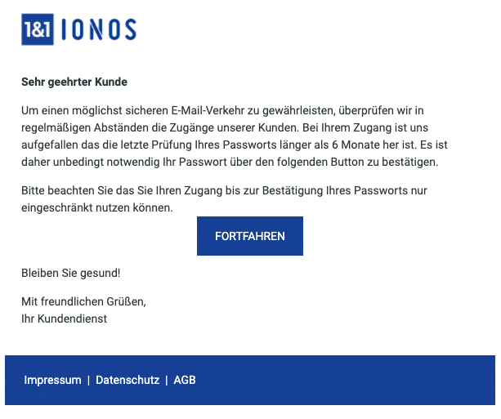This screenshot has height=419, width=501.
Task: Click the 'Bleiben Sie gesund!' line
Action: [x=71, y=273]
